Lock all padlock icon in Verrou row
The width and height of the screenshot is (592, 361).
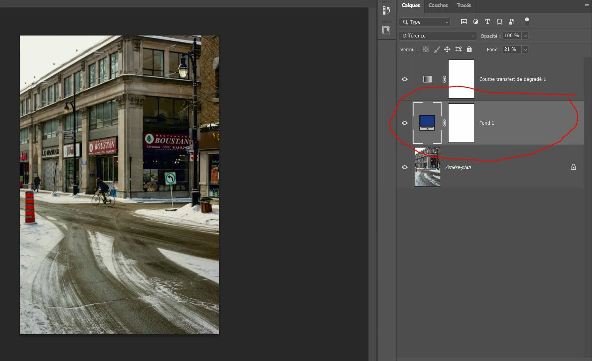coord(469,49)
